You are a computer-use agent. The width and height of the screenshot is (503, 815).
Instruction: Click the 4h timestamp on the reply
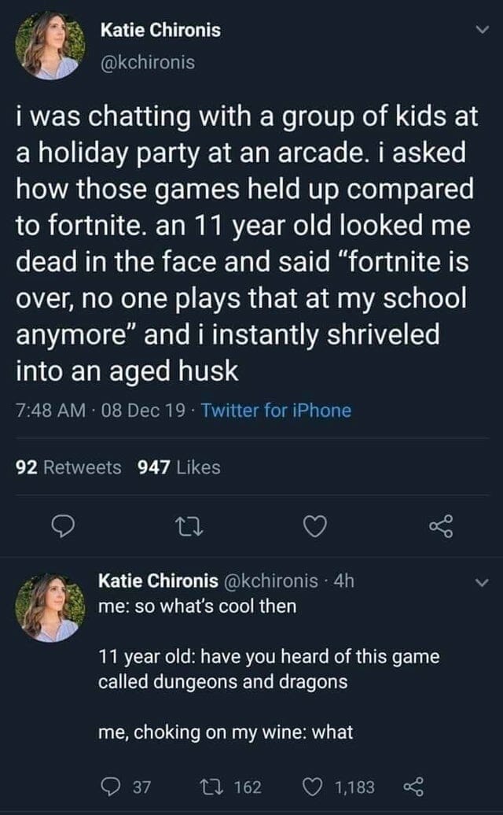(343, 581)
